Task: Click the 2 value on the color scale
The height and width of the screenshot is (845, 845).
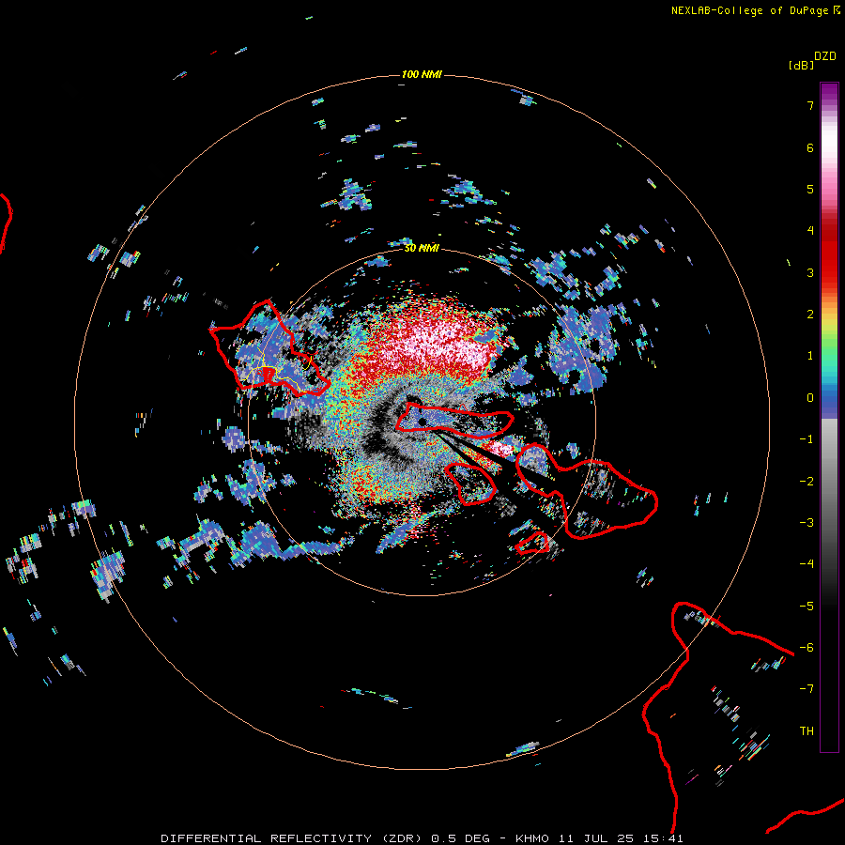Action: click(810, 315)
